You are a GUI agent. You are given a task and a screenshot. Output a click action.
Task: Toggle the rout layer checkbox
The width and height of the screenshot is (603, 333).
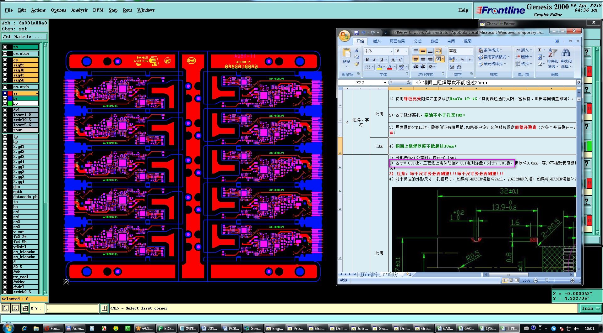[5, 130]
